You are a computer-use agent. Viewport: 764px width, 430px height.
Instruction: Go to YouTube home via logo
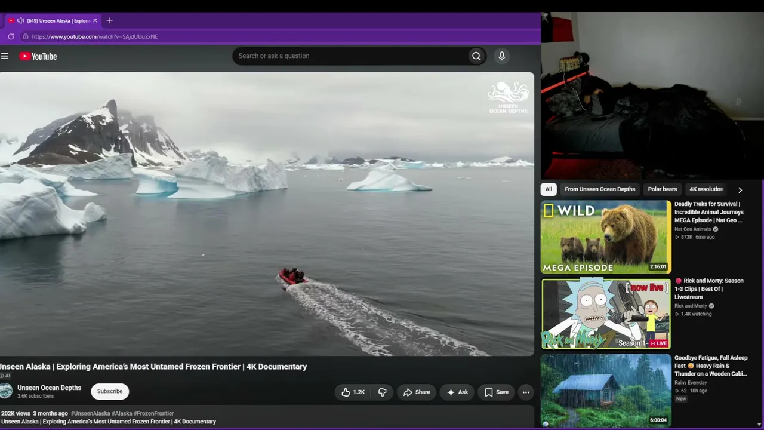click(x=38, y=56)
